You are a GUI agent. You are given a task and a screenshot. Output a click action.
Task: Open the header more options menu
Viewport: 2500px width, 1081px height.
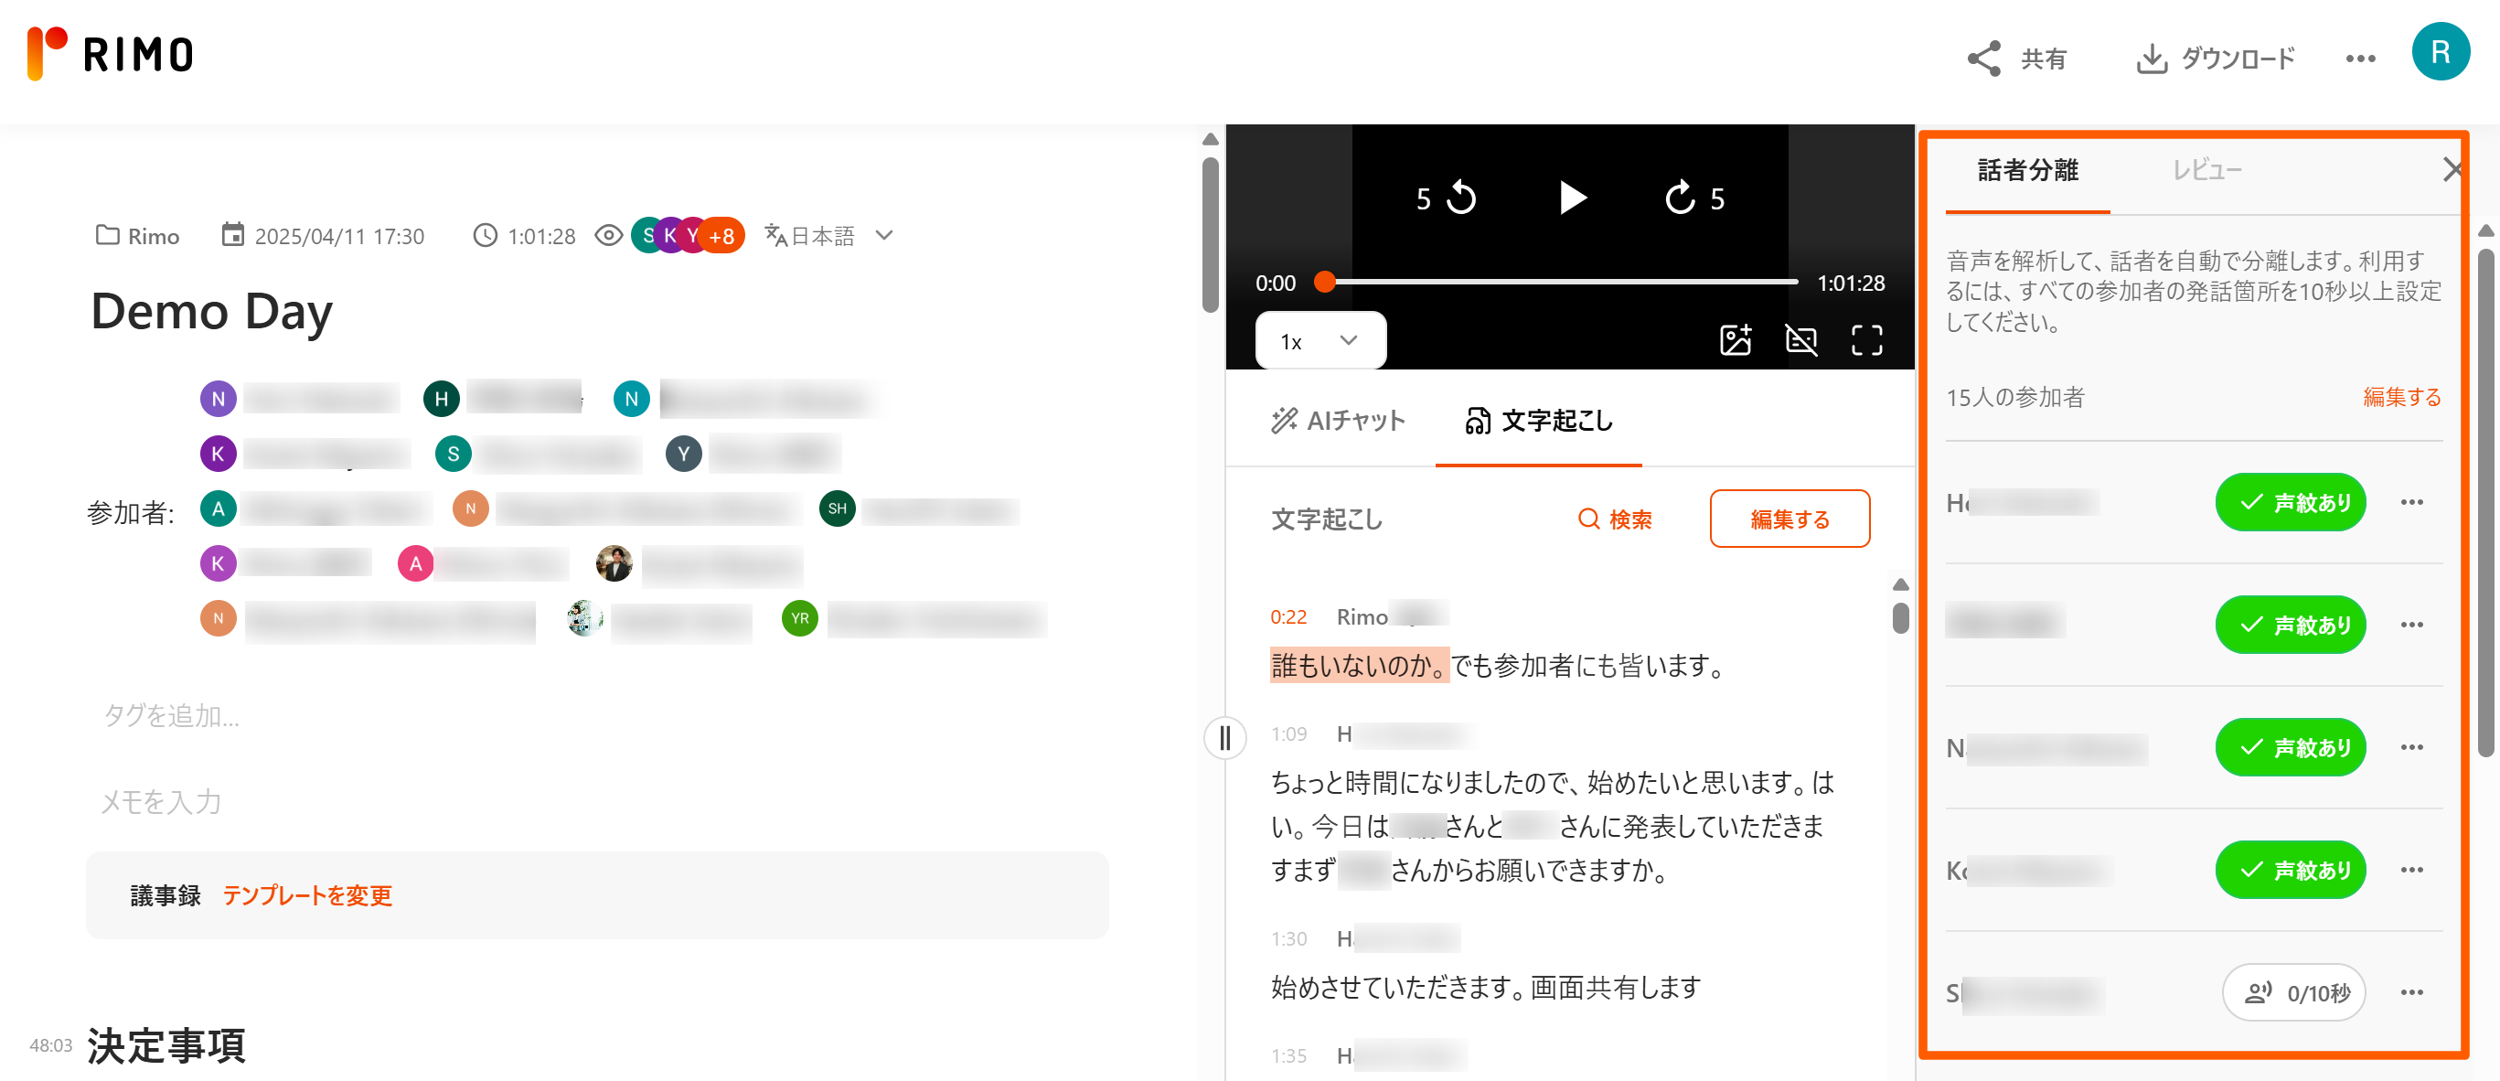point(2359,59)
